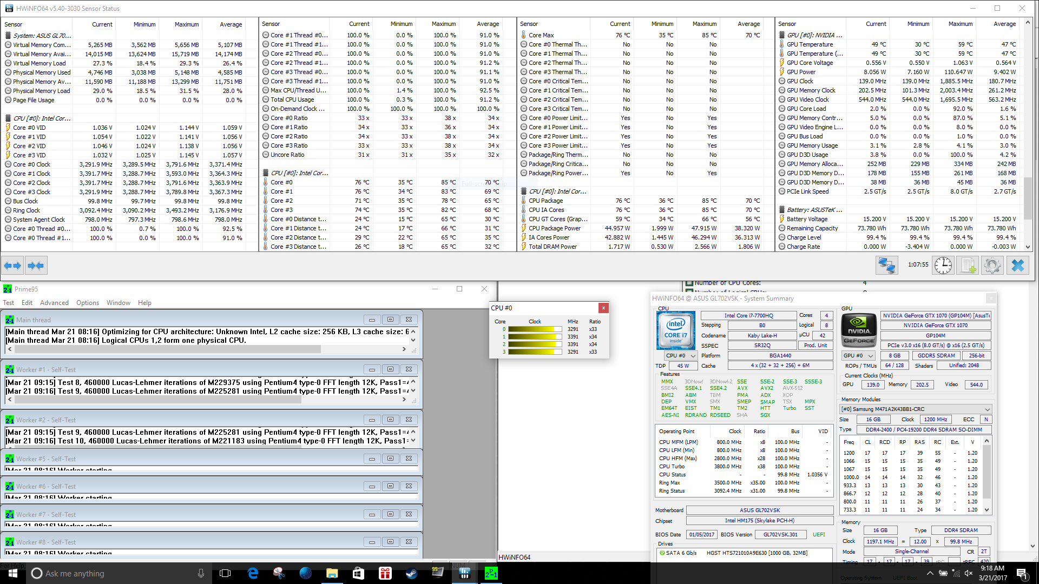Image resolution: width=1039 pixels, height=584 pixels.
Task: Open File Explorer in the taskbar
Action: (x=332, y=573)
